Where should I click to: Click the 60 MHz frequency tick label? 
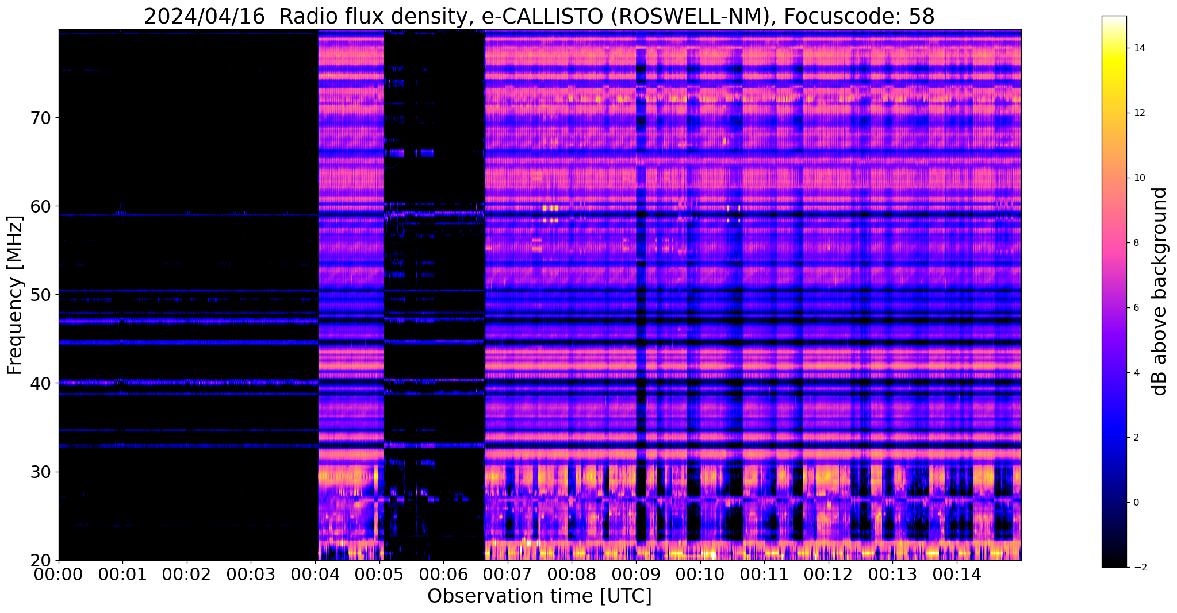point(40,206)
